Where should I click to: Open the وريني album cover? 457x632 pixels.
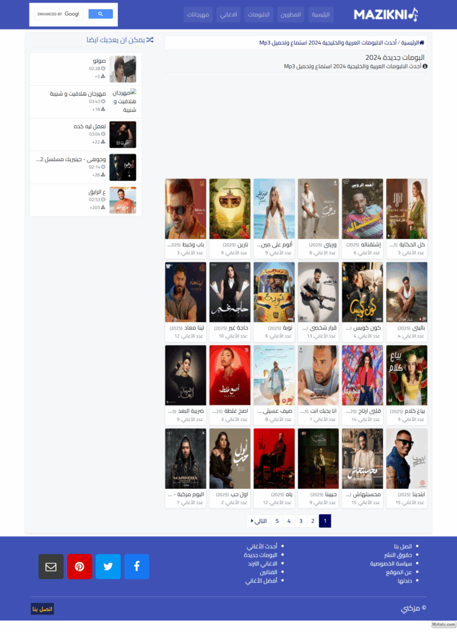click(x=318, y=209)
